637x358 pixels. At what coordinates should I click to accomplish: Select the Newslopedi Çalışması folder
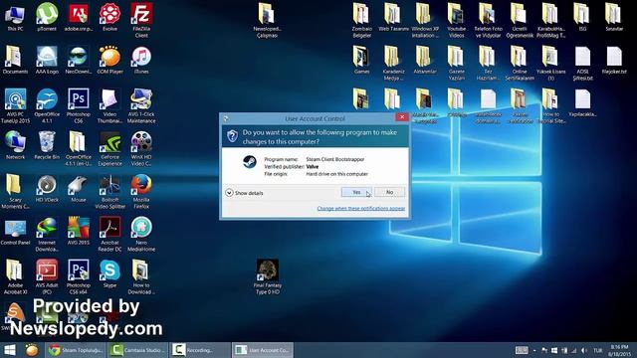coord(267,20)
